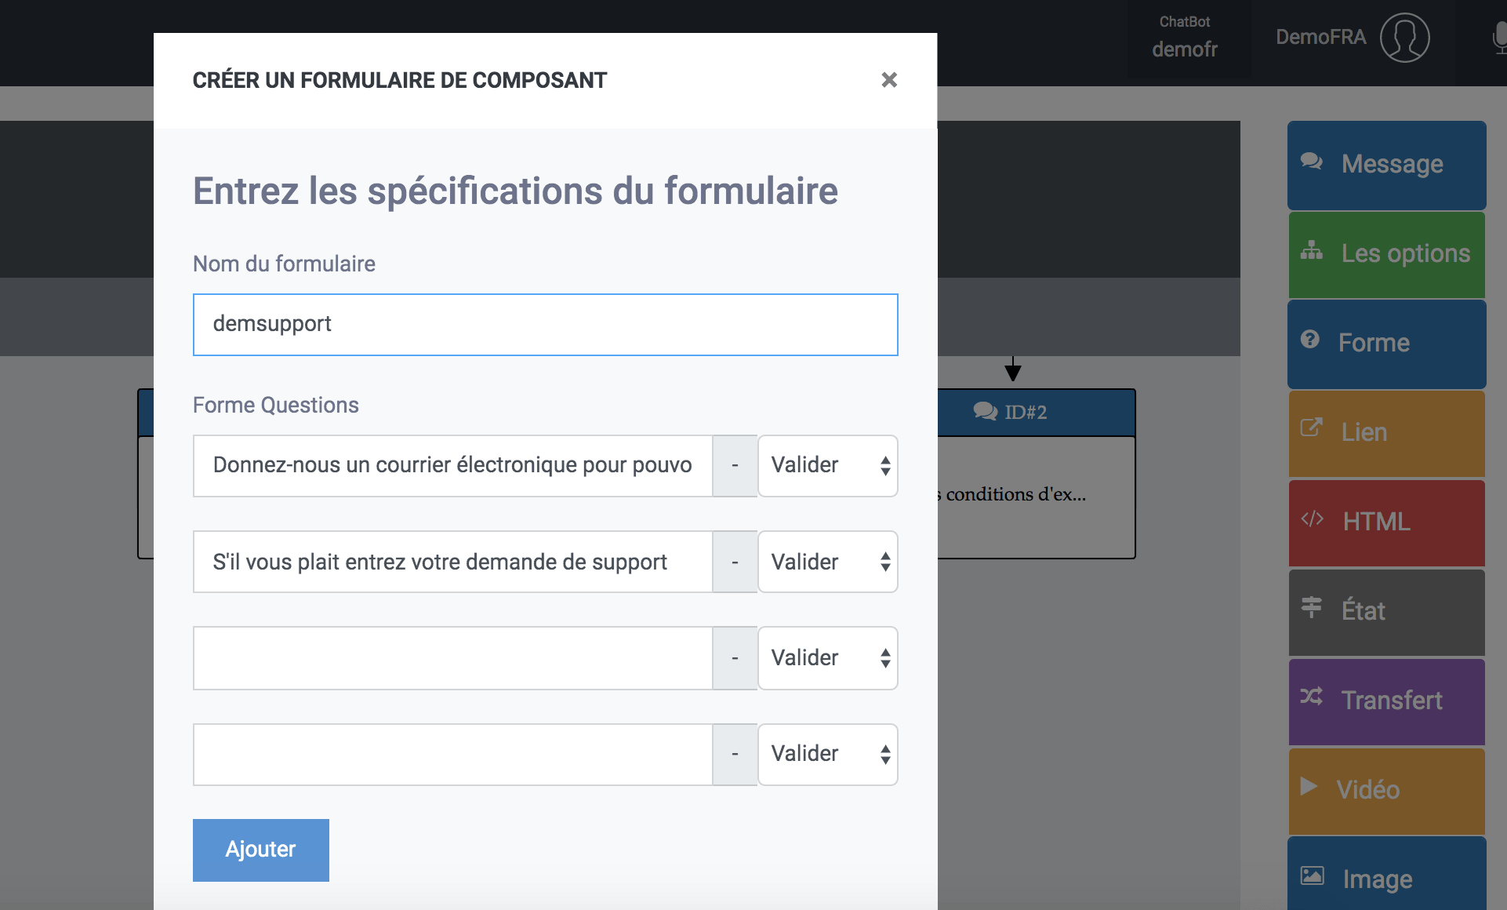Open the Valider dropdown for the email question
Viewport: 1507px width, 910px height.
[828, 466]
